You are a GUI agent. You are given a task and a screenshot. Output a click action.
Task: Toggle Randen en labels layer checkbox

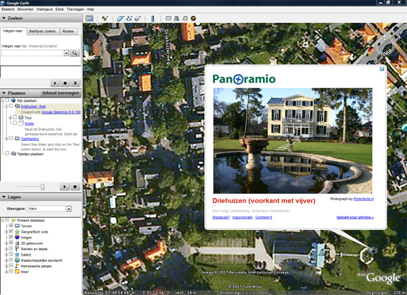tap(11, 248)
